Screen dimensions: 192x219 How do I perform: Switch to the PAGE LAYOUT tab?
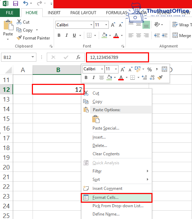(x=83, y=13)
